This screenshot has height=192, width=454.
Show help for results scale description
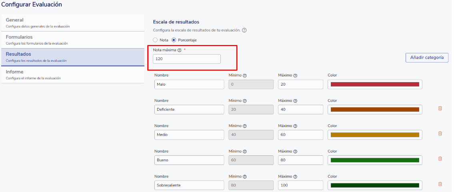(244, 30)
